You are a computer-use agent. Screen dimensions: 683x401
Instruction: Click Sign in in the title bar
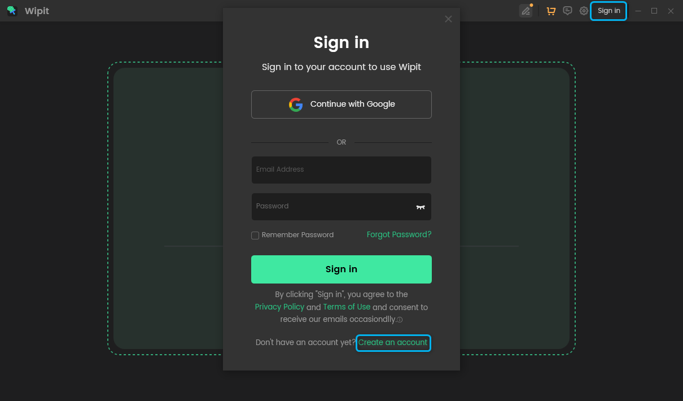pyautogui.click(x=608, y=11)
